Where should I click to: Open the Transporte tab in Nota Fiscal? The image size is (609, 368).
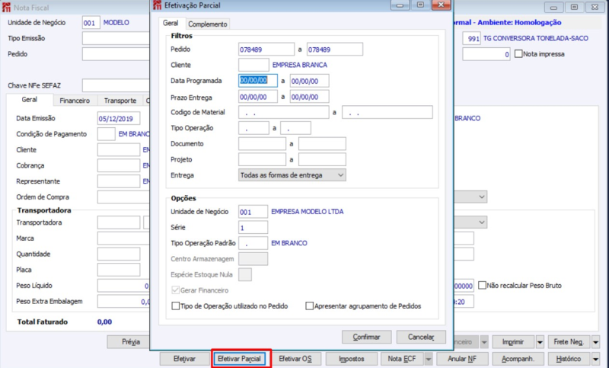tap(120, 101)
